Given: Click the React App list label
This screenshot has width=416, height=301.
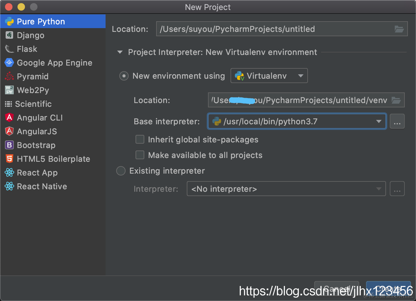Looking at the screenshot, I should pyautogui.click(x=37, y=173).
